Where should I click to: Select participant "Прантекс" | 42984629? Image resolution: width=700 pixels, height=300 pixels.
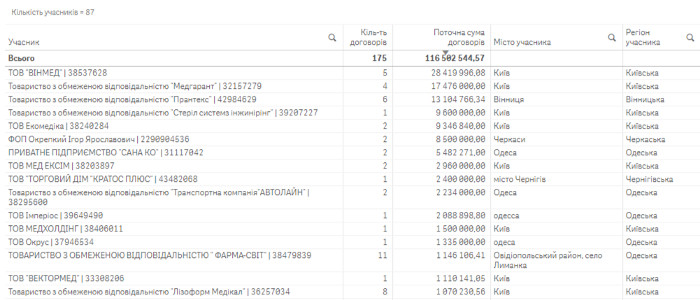coord(132,99)
